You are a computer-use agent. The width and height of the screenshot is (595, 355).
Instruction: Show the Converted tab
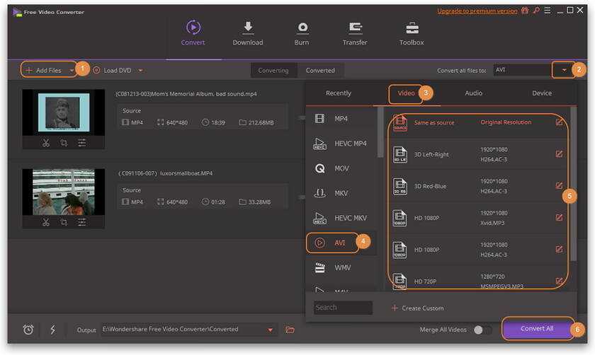(x=320, y=71)
